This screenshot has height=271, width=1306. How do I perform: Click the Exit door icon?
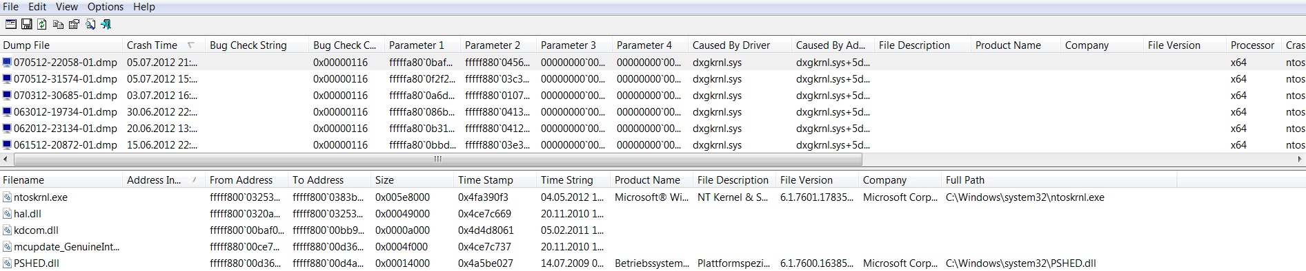(106, 24)
